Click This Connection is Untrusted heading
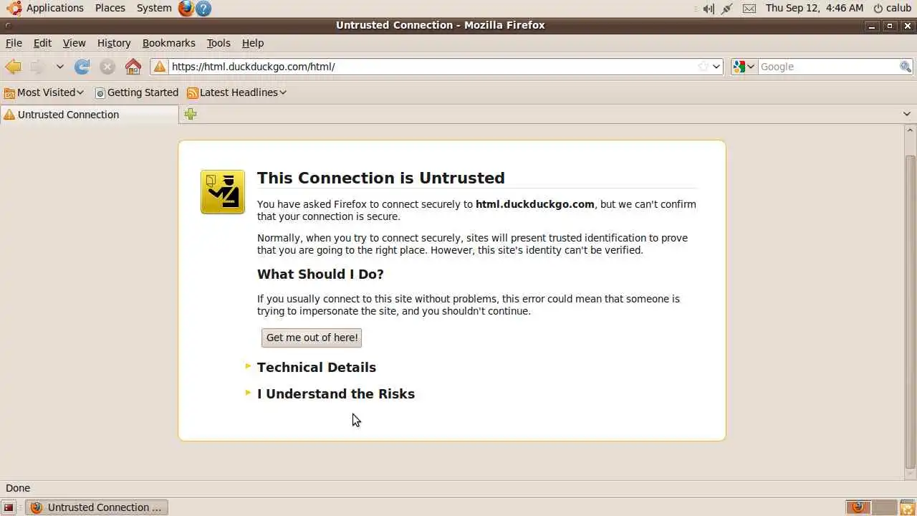 click(381, 178)
